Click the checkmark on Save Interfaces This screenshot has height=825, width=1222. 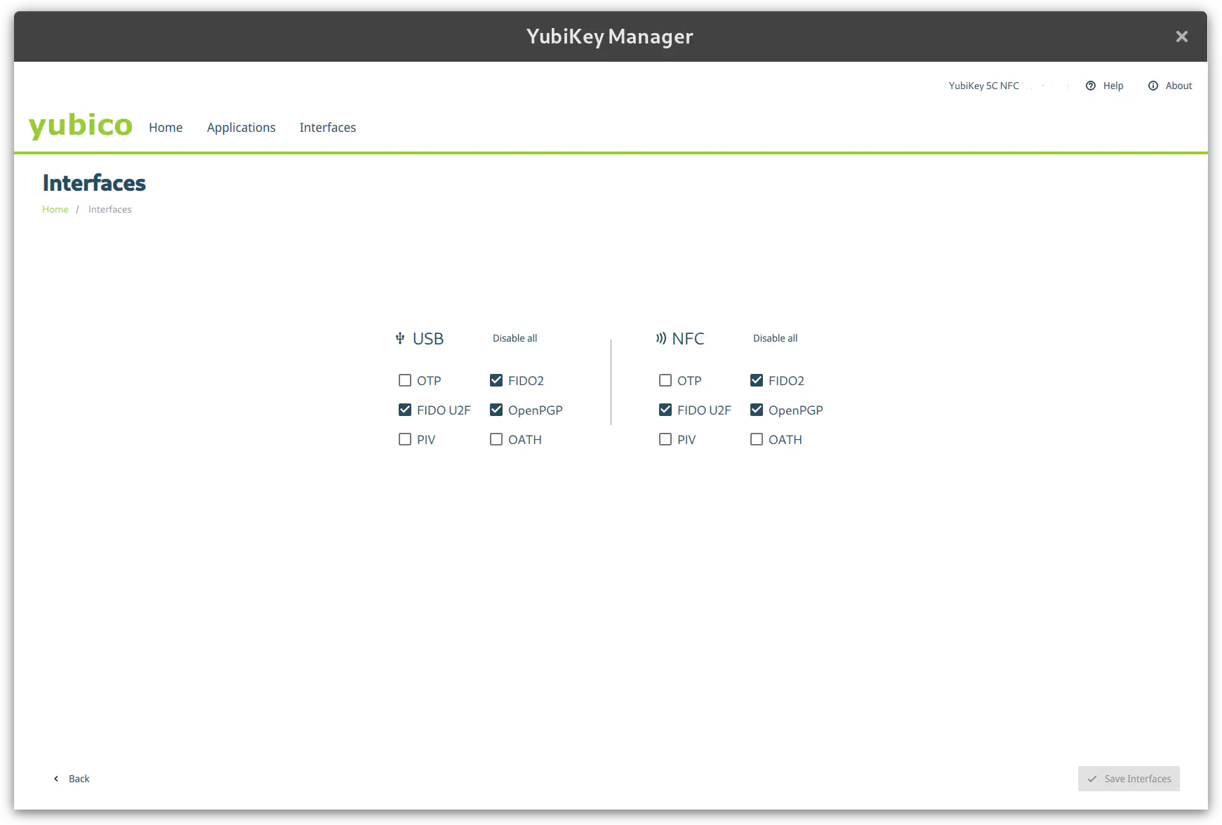1092,779
